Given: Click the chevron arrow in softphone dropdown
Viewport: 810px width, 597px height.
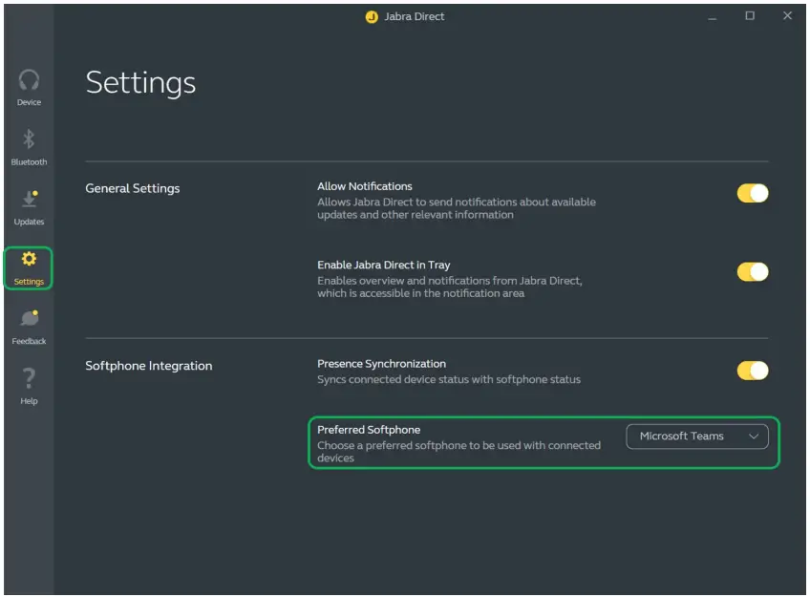Looking at the screenshot, I should click(754, 437).
